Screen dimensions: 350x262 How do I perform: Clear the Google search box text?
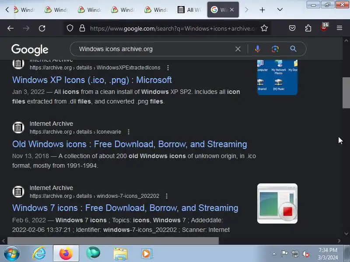click(238, 49)
